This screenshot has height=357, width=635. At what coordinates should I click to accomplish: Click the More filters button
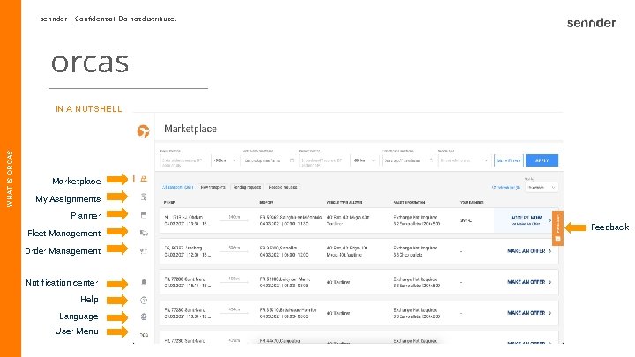pyautogui.click(x=509, y=160)
